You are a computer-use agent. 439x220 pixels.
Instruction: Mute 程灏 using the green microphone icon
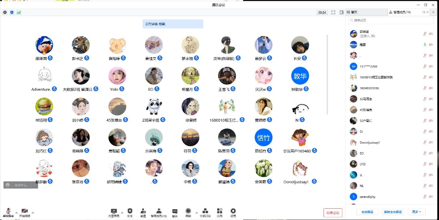click(425, 45)
